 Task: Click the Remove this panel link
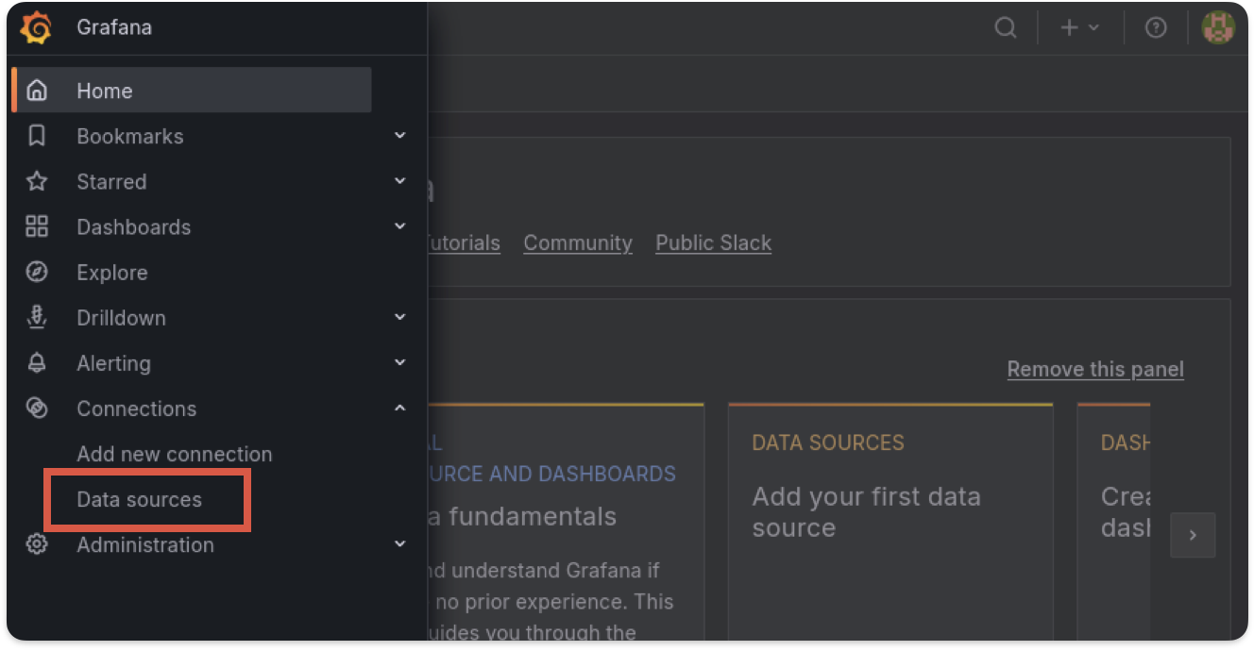point(1095,369)
